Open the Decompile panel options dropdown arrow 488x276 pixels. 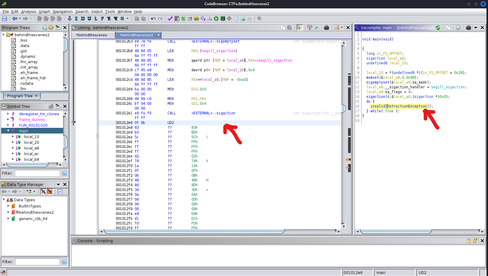476,28
